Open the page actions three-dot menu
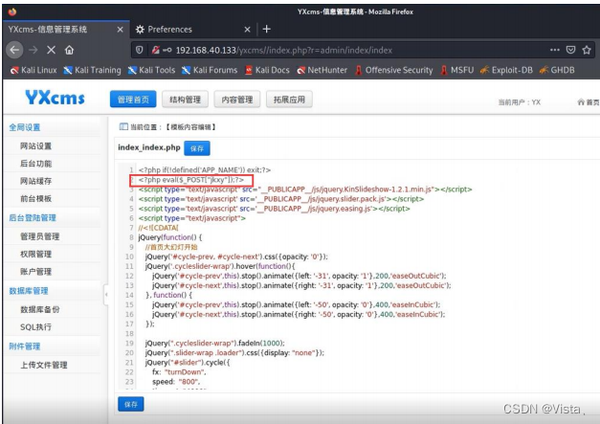The image size is (600, 424). pyautogui.click(x=554, y=50)
